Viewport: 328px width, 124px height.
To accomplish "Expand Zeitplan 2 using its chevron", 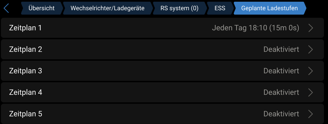I will [311, 49].
